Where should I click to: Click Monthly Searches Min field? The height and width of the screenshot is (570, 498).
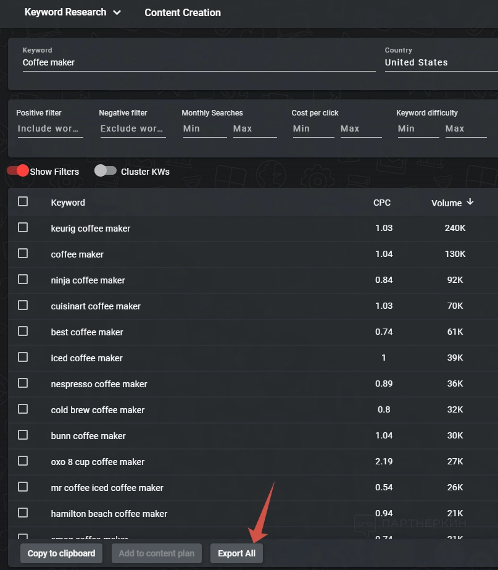click(x=204, y=128)
